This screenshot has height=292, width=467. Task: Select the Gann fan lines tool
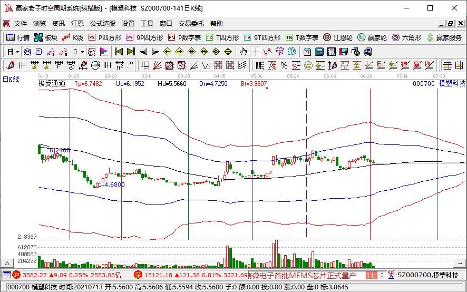pos(158,65)
